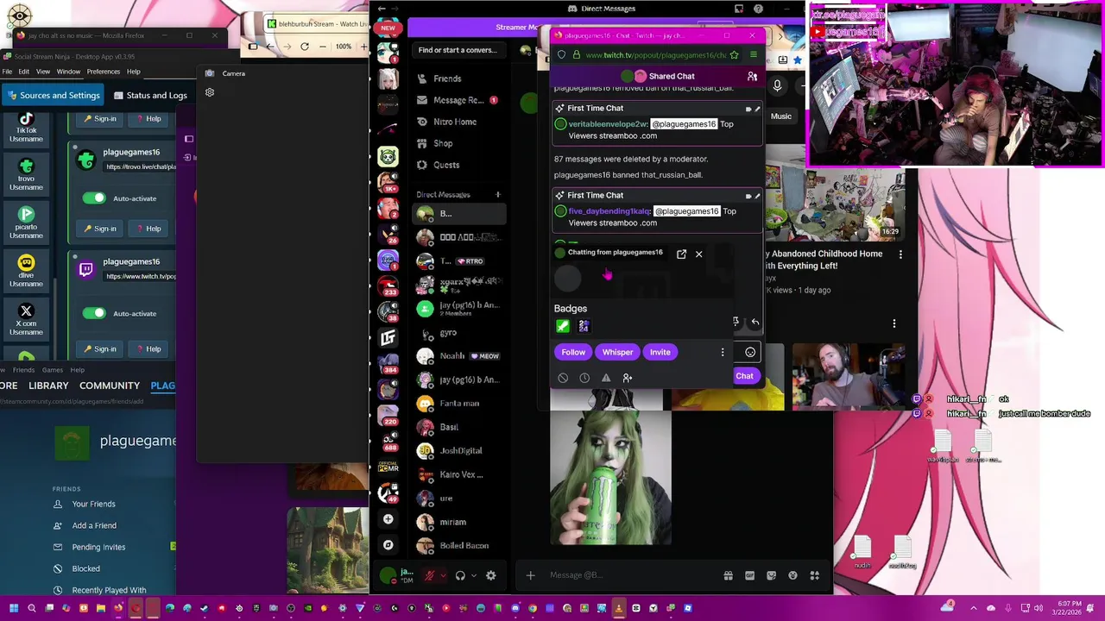Open Discord apps launcher icon
The width and height of the screenshot is (1105, 621).
814,575
